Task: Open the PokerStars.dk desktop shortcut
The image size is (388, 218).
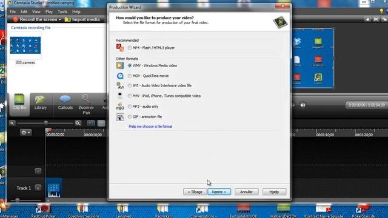Action: coord(363,211)
